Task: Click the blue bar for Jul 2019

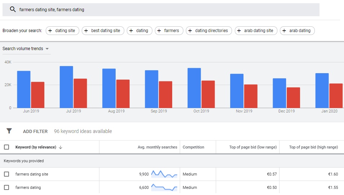Action: [66, 87]
